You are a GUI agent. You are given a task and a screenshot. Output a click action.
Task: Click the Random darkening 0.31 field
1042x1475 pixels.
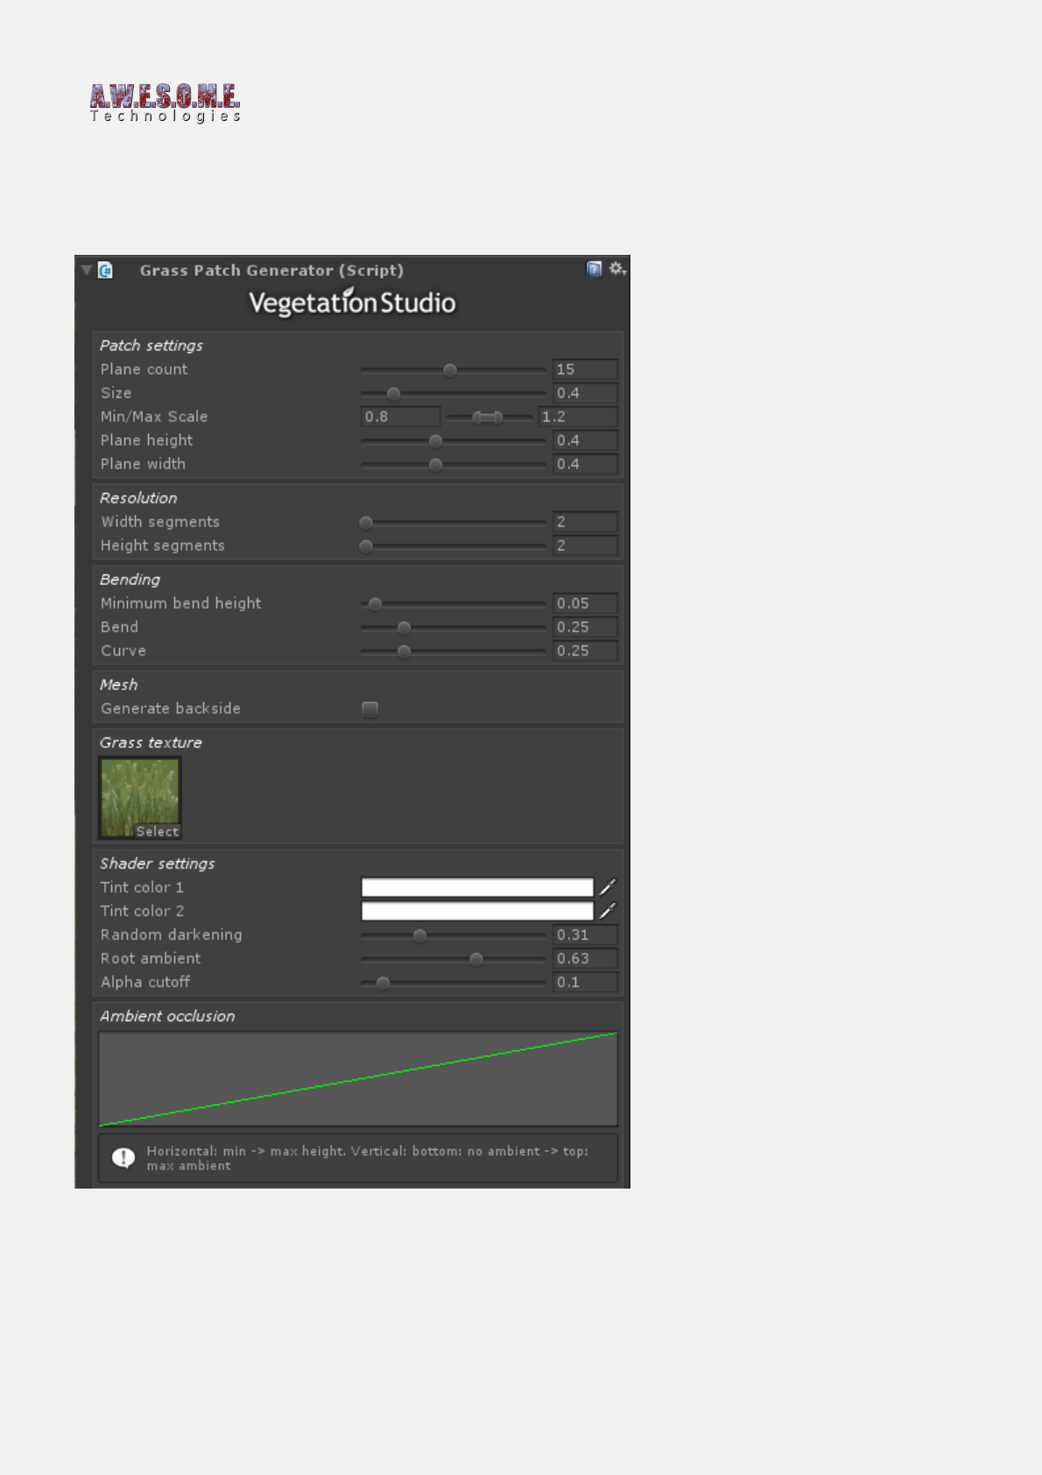pyautogui.click(x=585, y=935)
